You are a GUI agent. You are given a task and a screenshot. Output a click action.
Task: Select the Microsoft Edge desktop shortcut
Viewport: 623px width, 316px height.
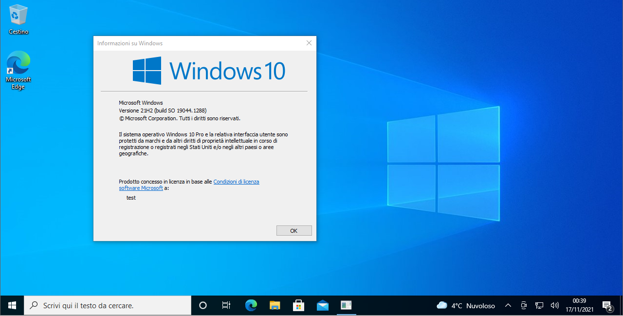click(18, 70)
